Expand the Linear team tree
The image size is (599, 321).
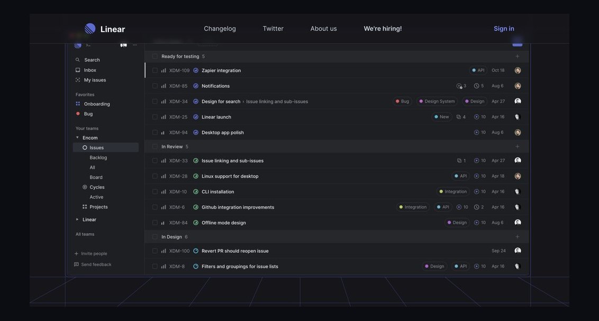tap(77, 219)
